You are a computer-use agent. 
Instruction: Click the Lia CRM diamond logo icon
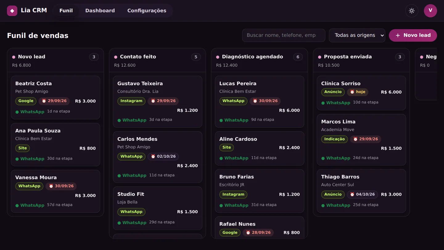pos(12,11)
